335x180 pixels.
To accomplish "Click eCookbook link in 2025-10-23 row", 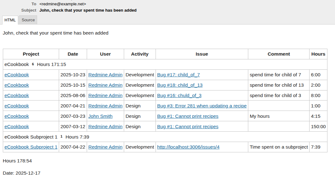I will (x=17, y=75).
